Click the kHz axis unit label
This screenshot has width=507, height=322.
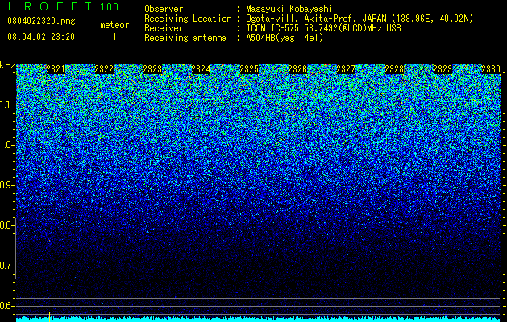point(7,65)
